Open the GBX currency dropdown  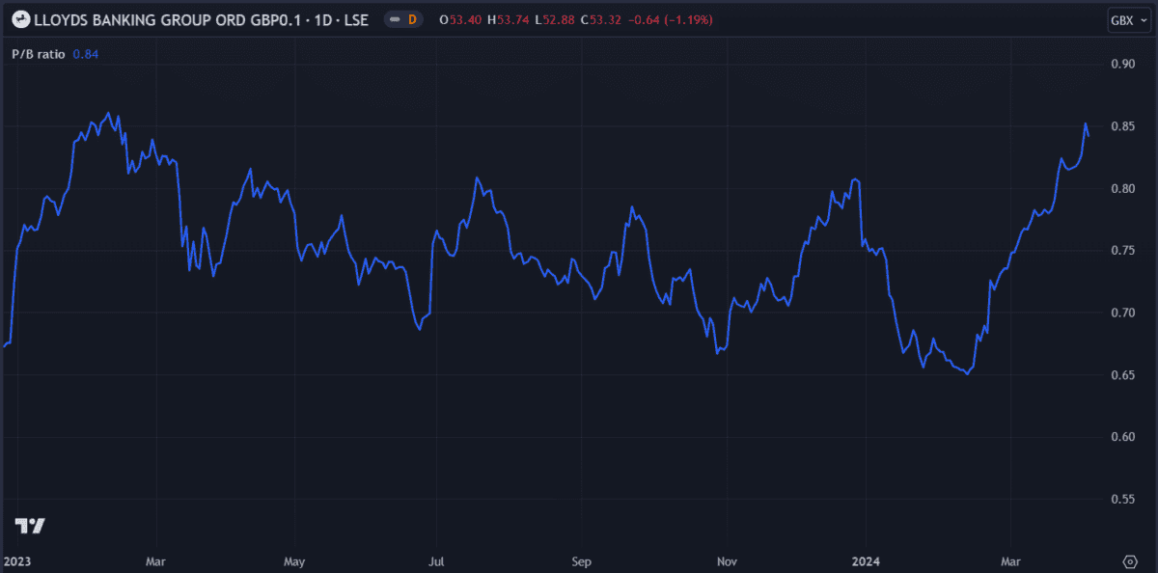1124,19
